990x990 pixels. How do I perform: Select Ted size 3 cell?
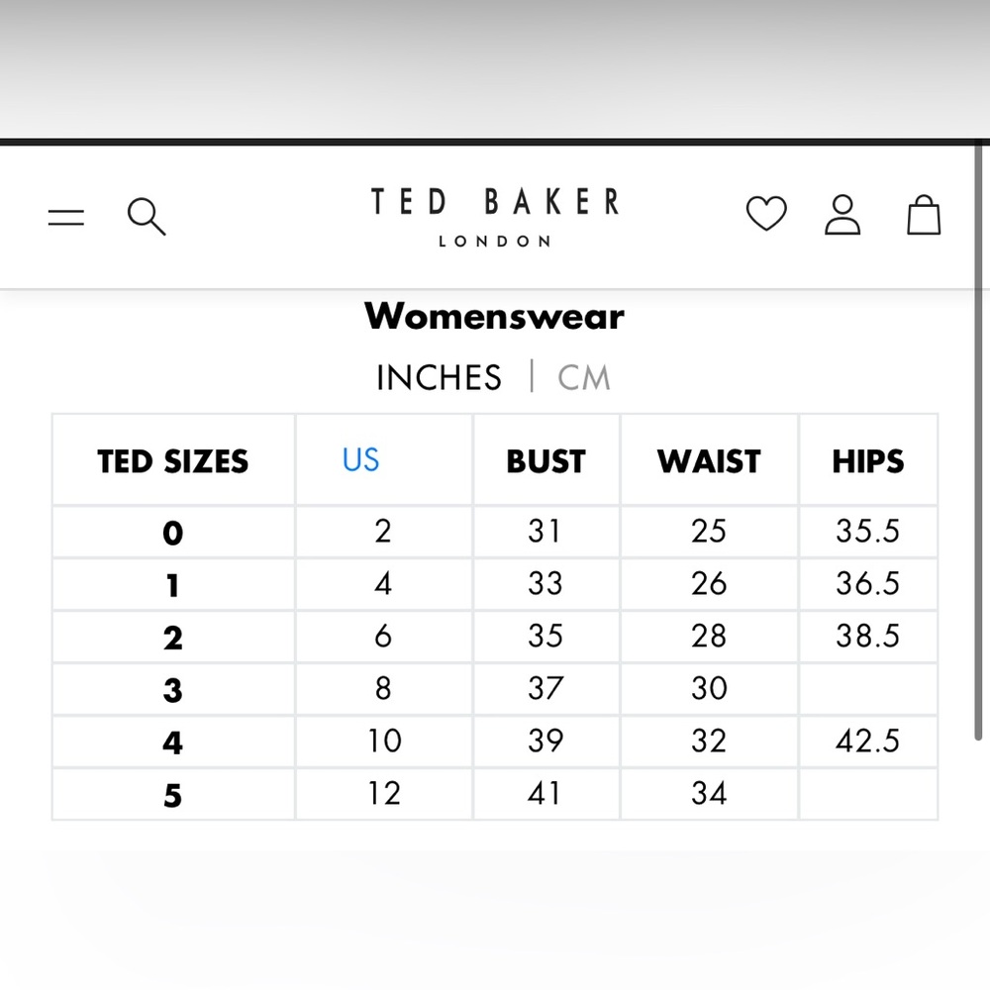(173, 690)
